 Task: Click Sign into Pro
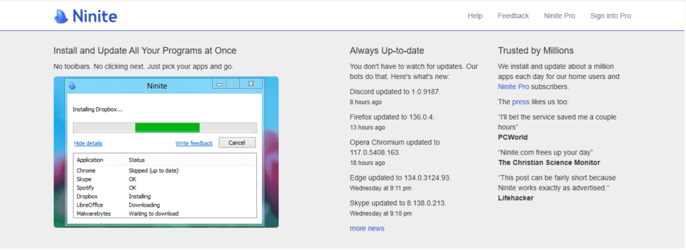tap(610, 15)
